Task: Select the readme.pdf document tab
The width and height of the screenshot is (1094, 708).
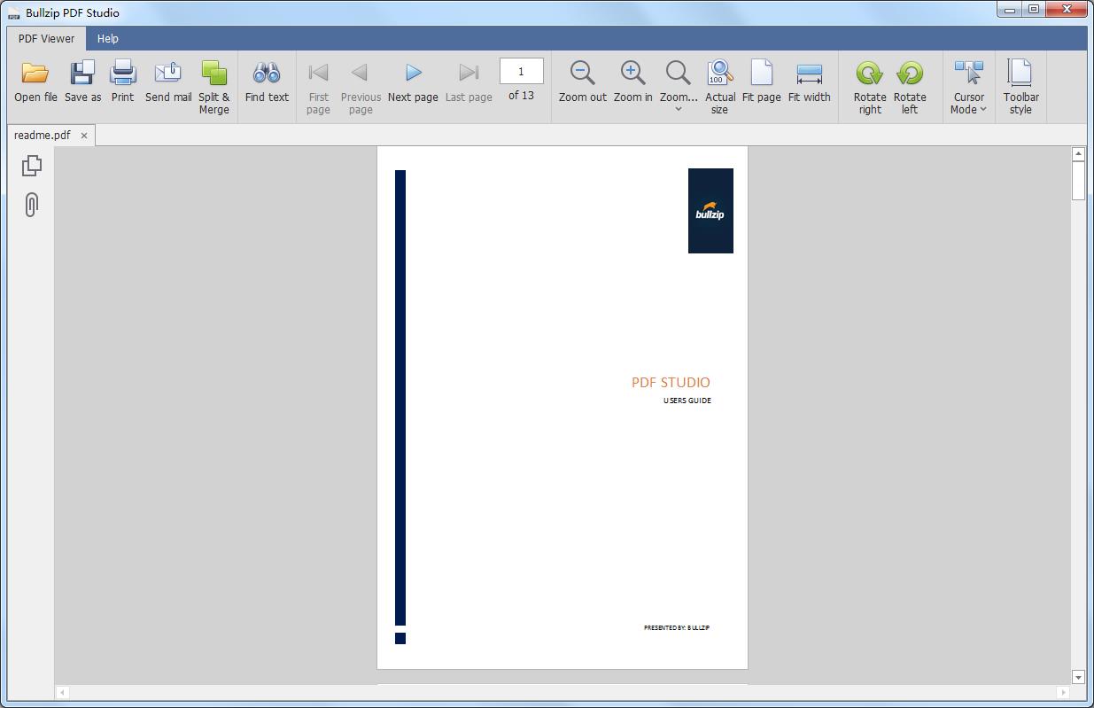Action: 43,136
